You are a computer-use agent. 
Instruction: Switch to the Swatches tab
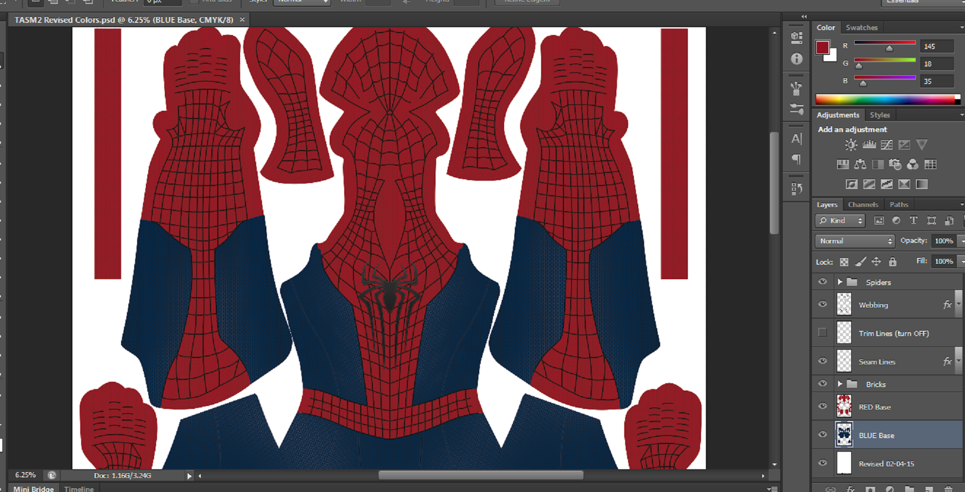point(861,28)
